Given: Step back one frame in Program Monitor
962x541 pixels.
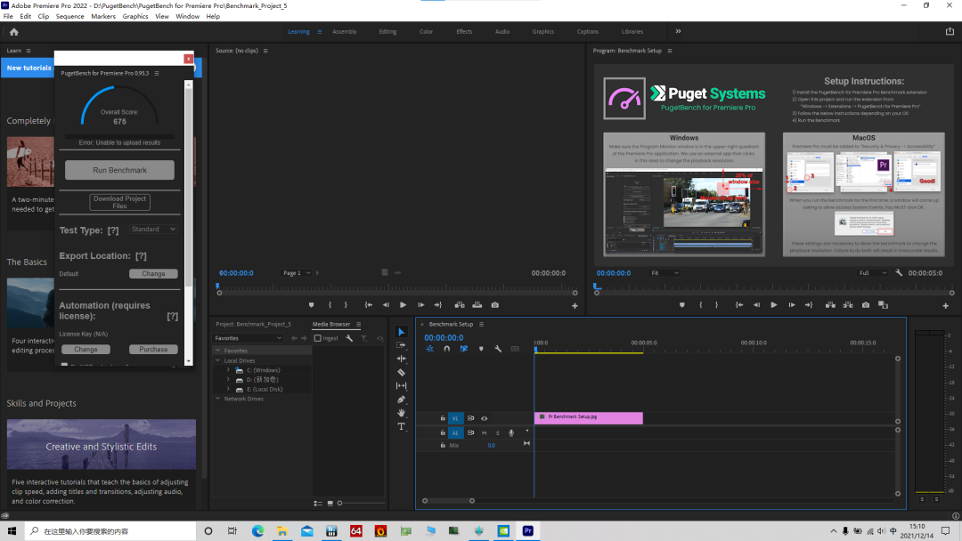Looking at the screenshot, I should pyautogui.click(x=756, y=305).
